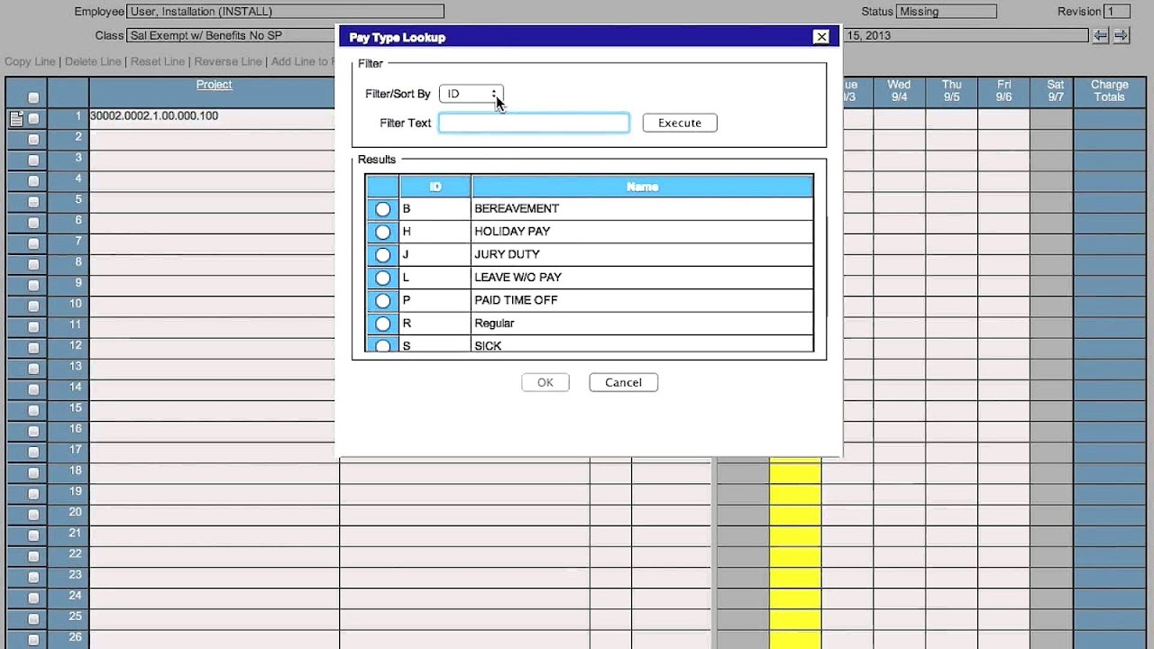
Task: Open the Filter/Sort By dropdown
Action: pyautogui.click(x=470, y=93)
